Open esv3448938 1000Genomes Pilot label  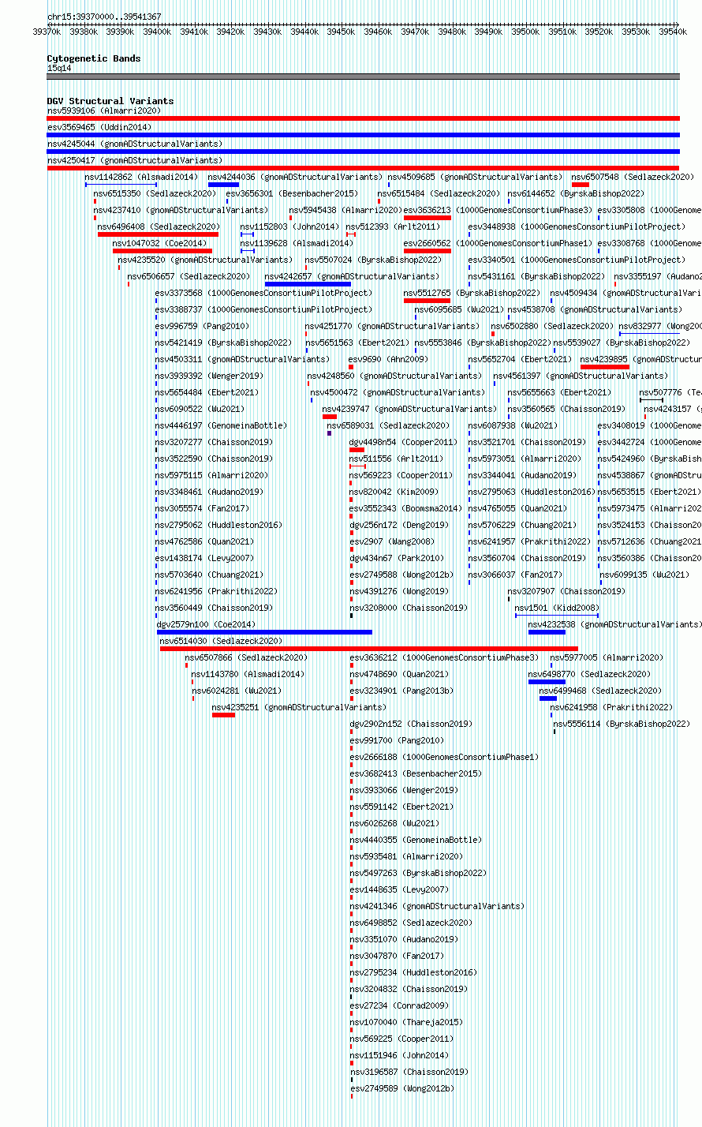(576, 227)
